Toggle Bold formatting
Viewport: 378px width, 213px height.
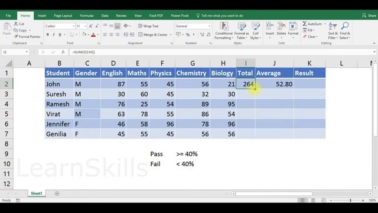click(x=48, y=35)
